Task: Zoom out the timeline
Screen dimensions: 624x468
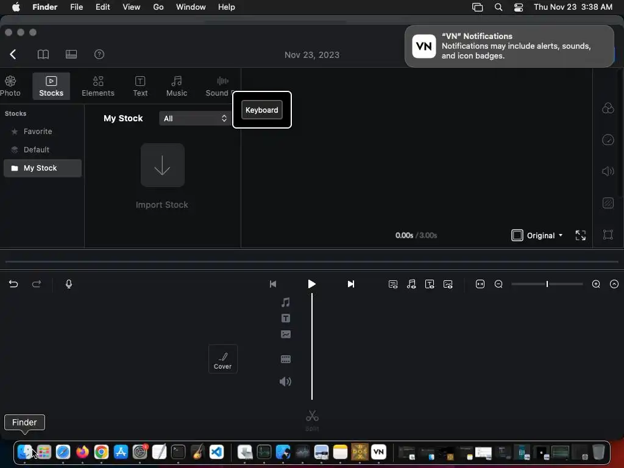Action: 498,284
